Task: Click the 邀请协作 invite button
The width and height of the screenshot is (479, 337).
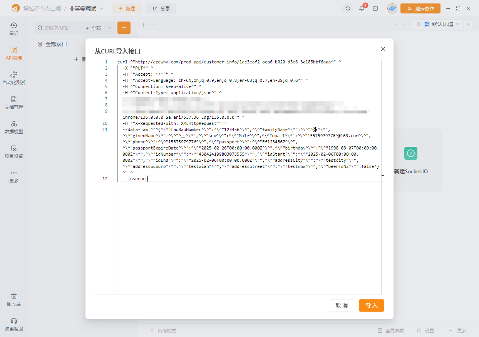Action: click(x=420, y=8)
